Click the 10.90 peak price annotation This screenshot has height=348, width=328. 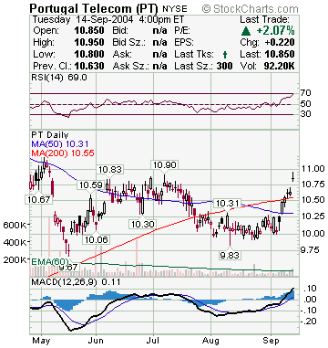[x=164, y=165]
